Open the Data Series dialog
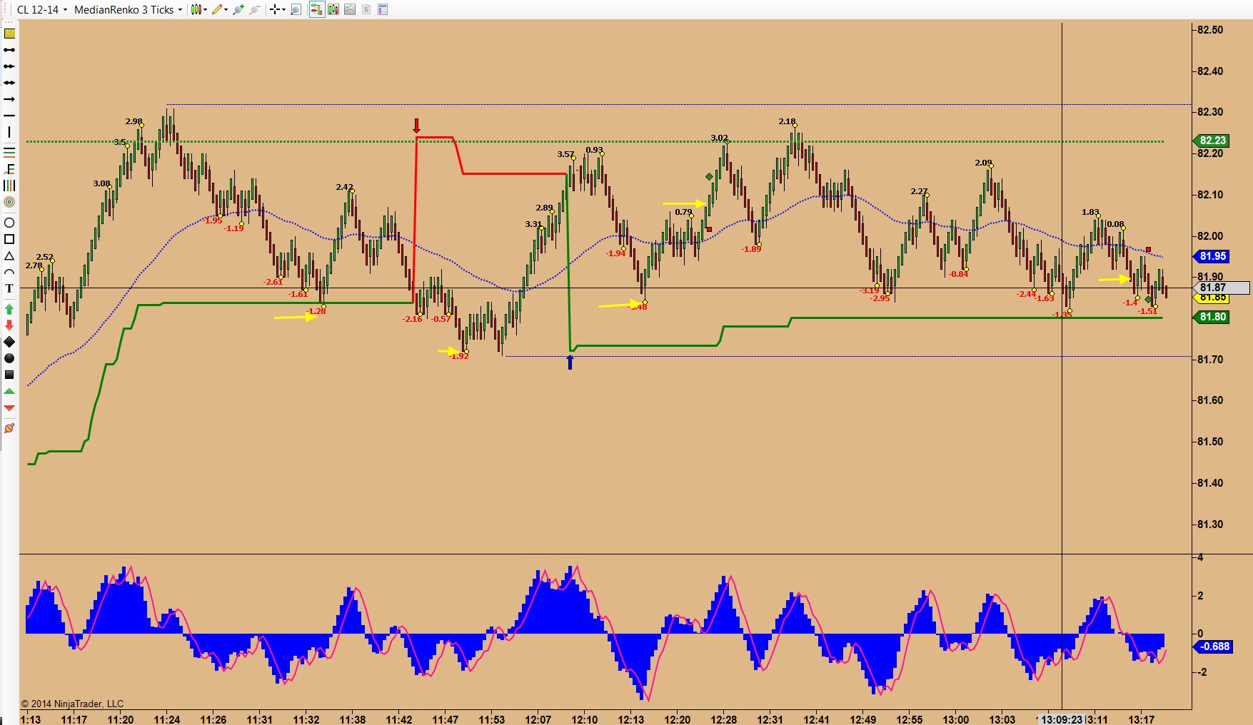 333,9
